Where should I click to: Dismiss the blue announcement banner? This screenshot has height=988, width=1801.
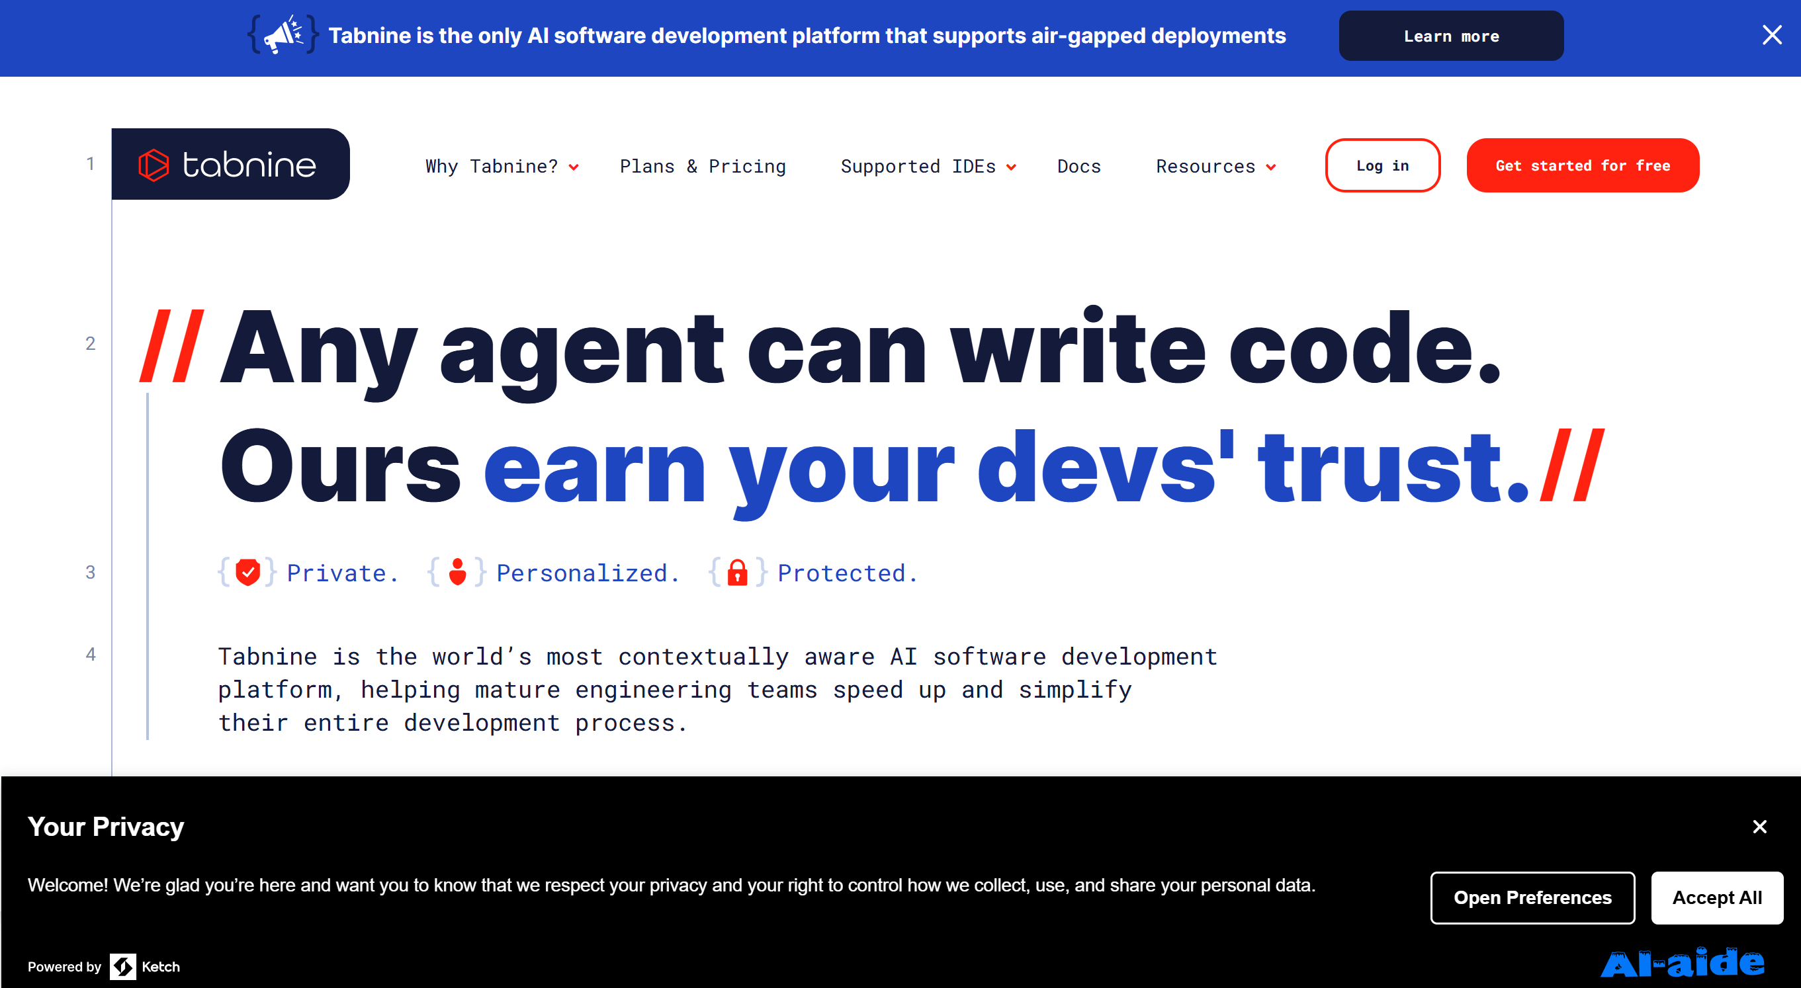[x=1771, y=35]
